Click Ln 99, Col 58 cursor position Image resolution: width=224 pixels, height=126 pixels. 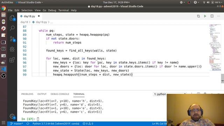click(160, 124)
